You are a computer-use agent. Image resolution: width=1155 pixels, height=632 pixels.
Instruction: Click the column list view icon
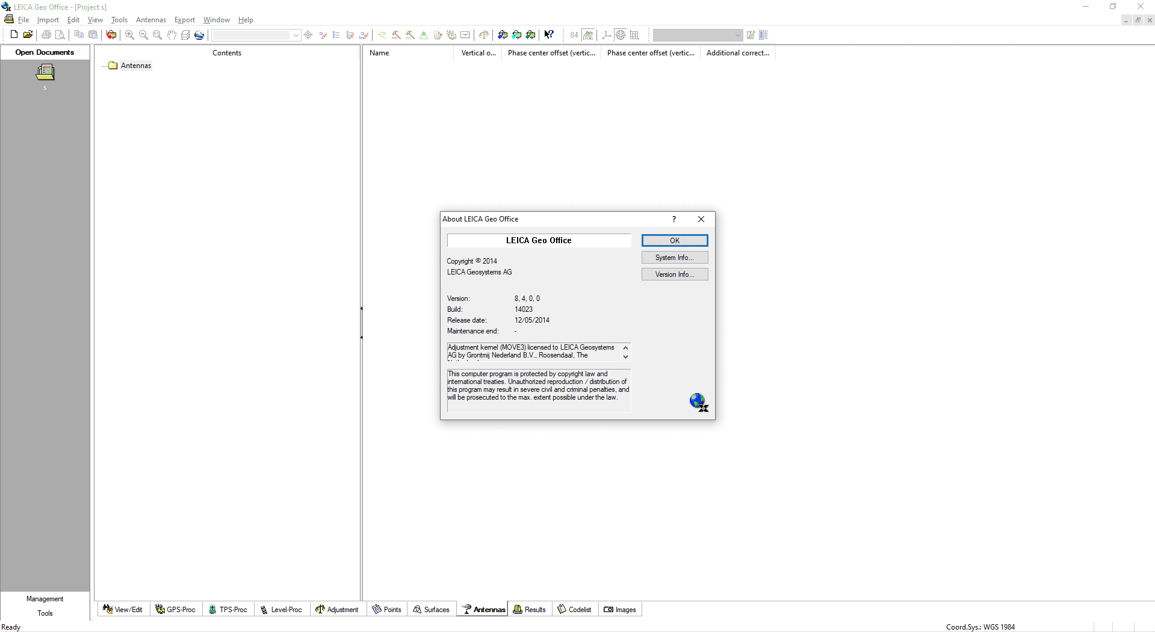764,35
